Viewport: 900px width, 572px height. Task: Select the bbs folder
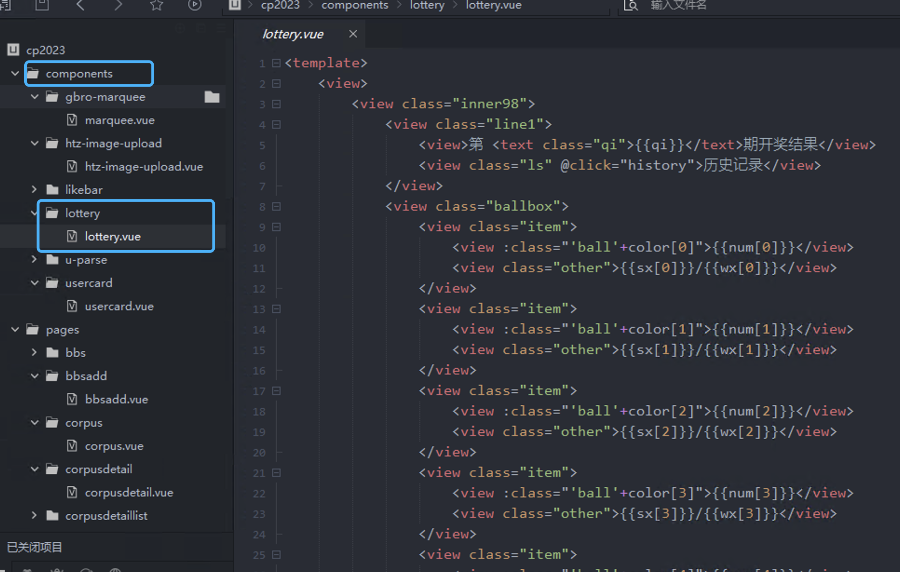coord(75,353)
